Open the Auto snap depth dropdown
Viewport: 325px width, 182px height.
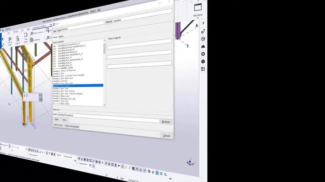coord(59,155)
